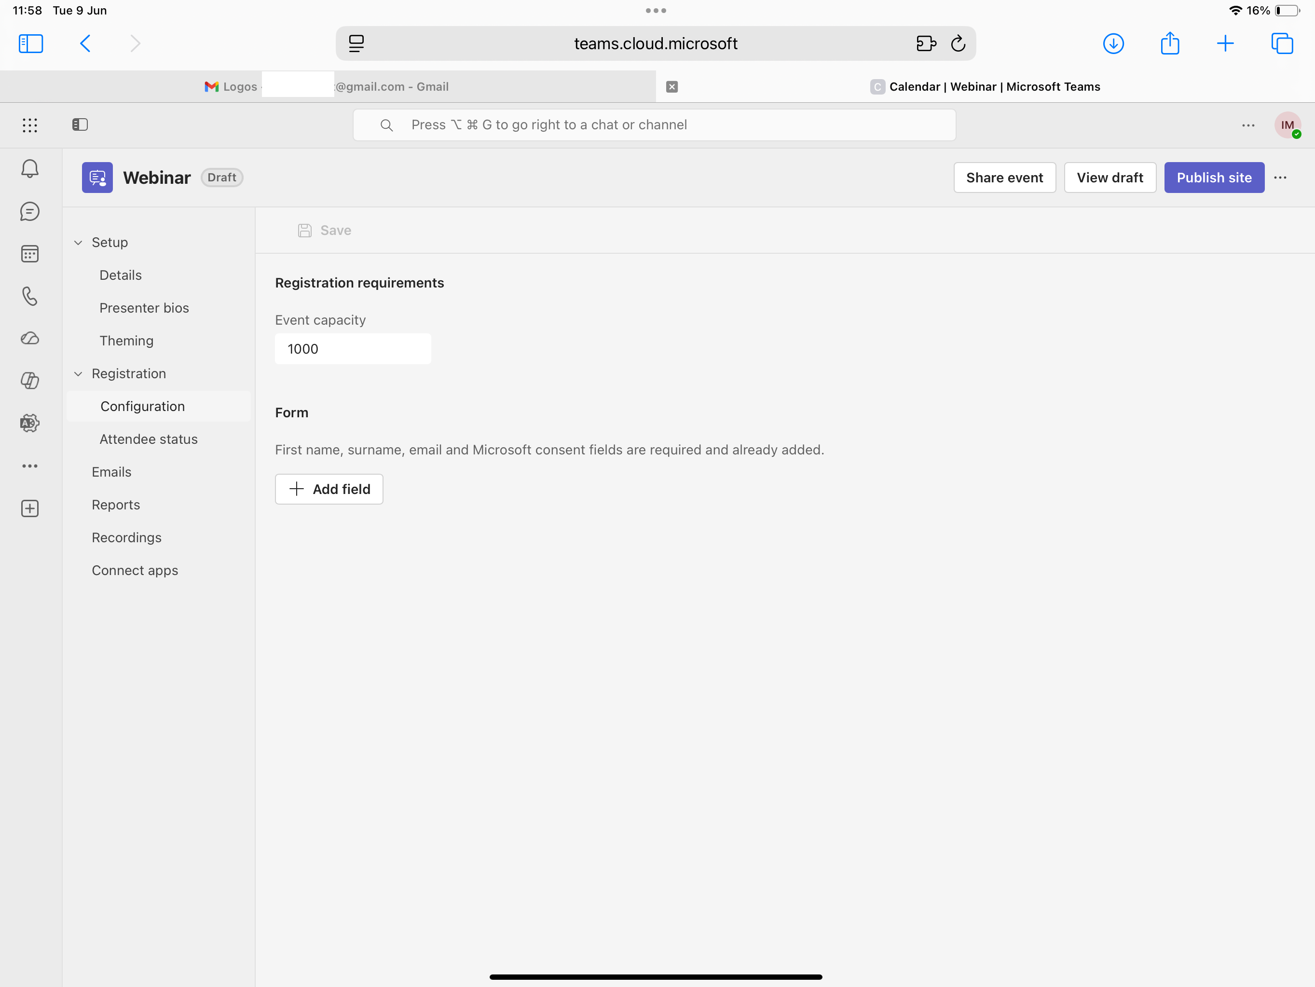Screen dimensions: 1315x987
Task: Open page reader menu icon in address bar
Action: click(356, 43)
